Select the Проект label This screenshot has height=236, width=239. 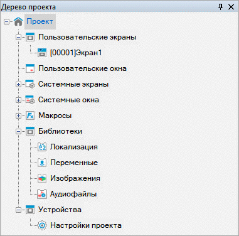(x=40, y=21)
